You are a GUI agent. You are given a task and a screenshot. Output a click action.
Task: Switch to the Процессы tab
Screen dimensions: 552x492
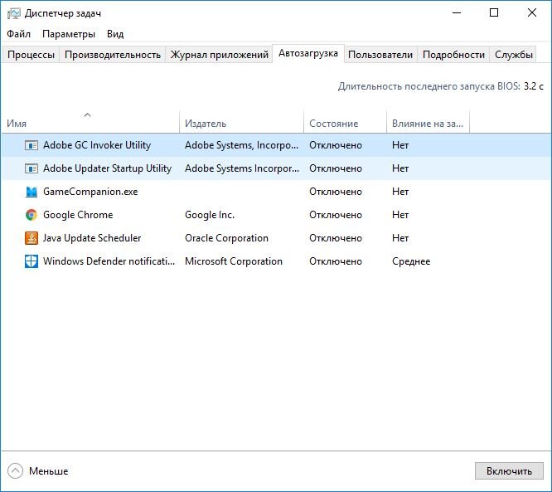[x=31, y=55]
